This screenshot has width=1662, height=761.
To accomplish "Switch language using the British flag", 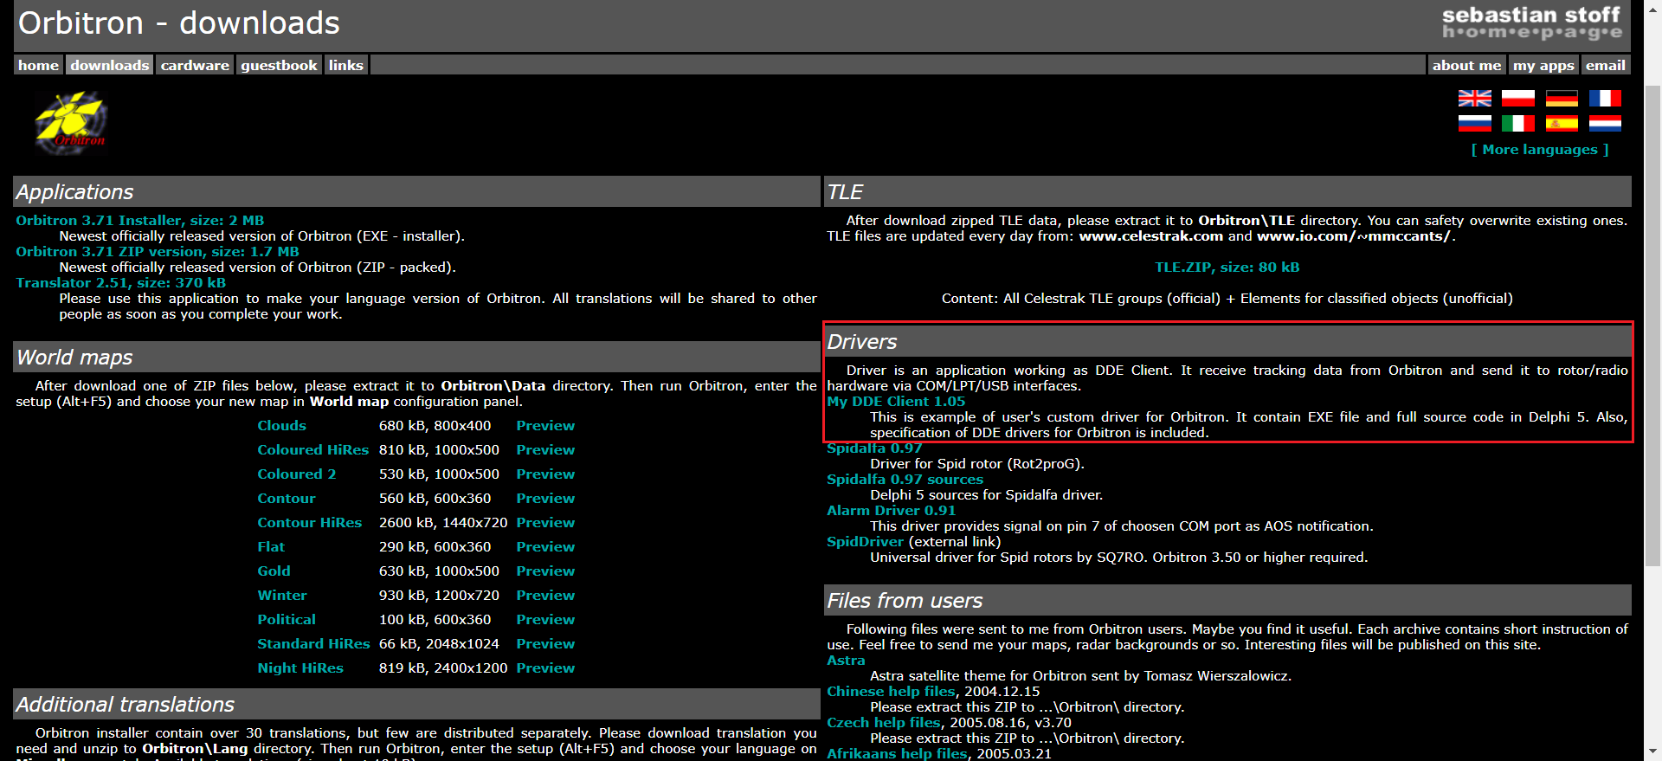I will (1474, 99).
